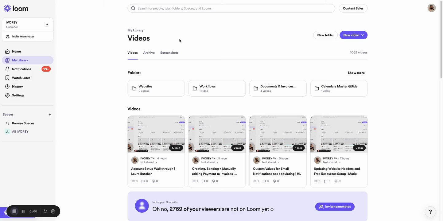Expand Not shared dropdown on Account Setup video
The width and height of the screenshot is (443, 221).
pos(149,162)
